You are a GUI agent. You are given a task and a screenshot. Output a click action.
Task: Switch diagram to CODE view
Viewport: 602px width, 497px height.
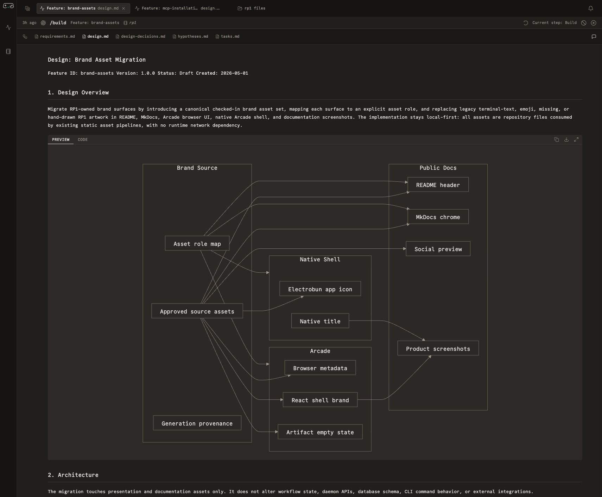[x=83, y=140]
